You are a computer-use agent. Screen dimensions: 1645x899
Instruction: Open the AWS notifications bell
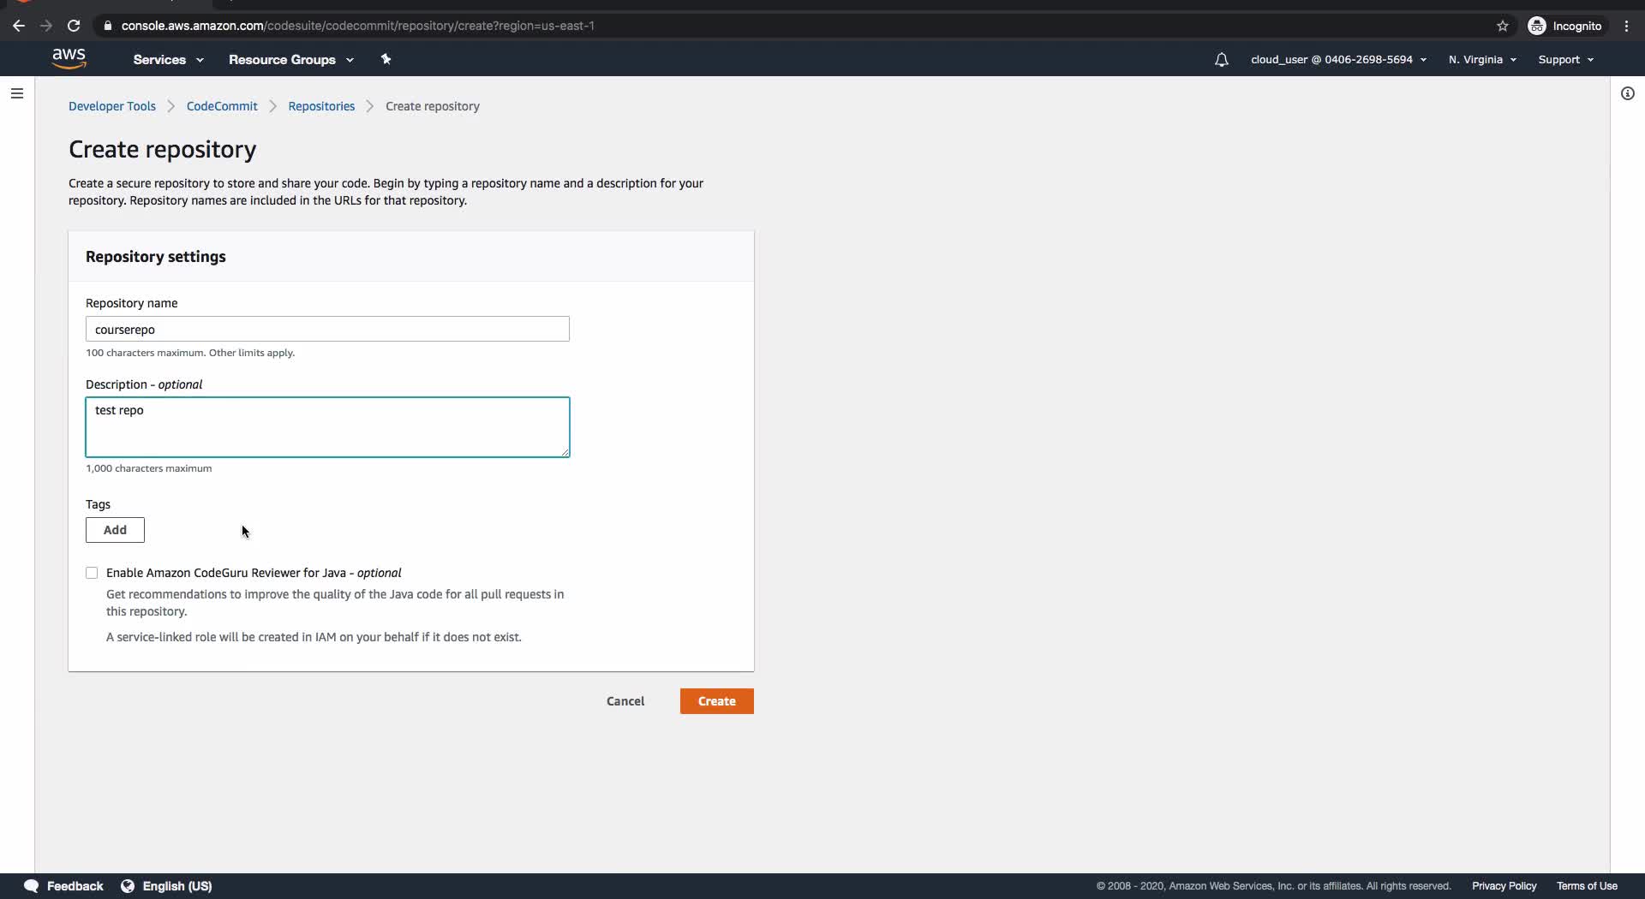pos(1222,60)
